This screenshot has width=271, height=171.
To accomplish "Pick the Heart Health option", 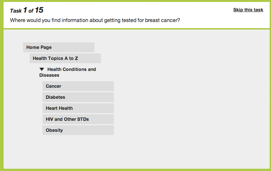I will point(78,108).
